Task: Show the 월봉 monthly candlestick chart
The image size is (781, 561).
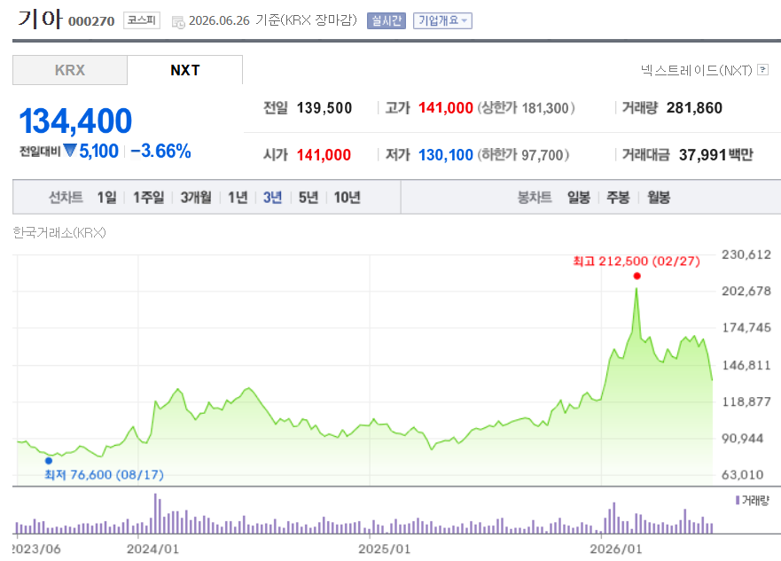Action: click(659, 198)
